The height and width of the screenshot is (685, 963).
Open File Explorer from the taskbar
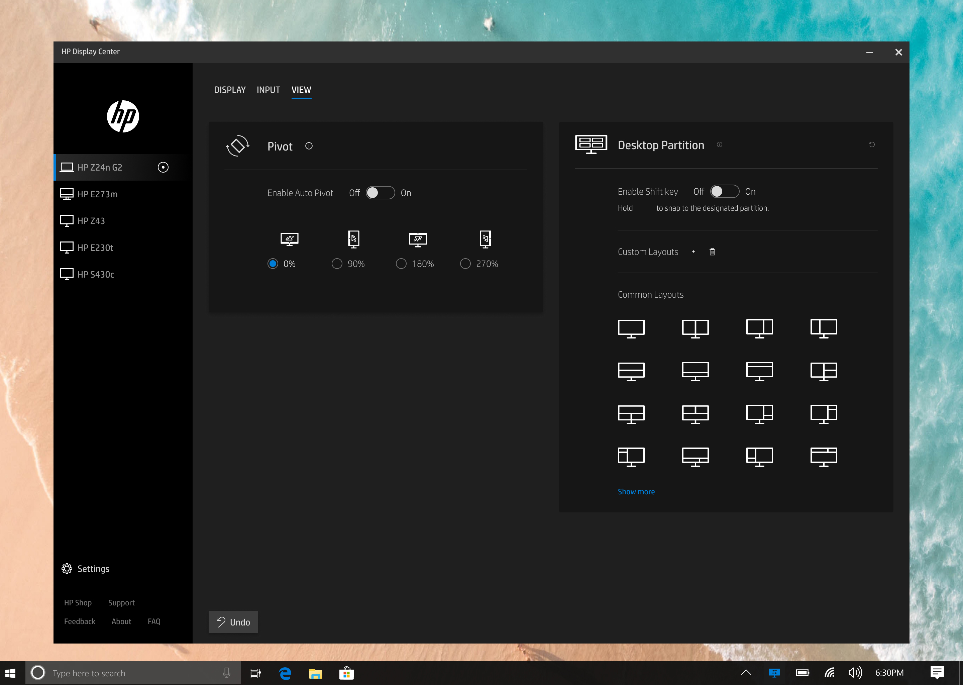click(315, 673)
